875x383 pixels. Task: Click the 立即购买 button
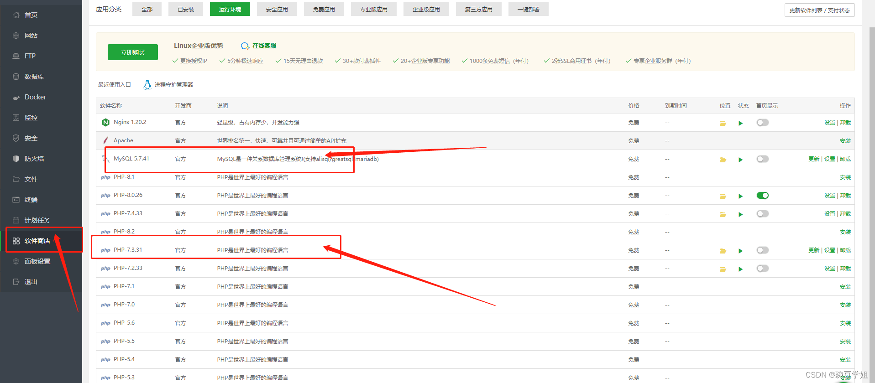tap(133, 52)
